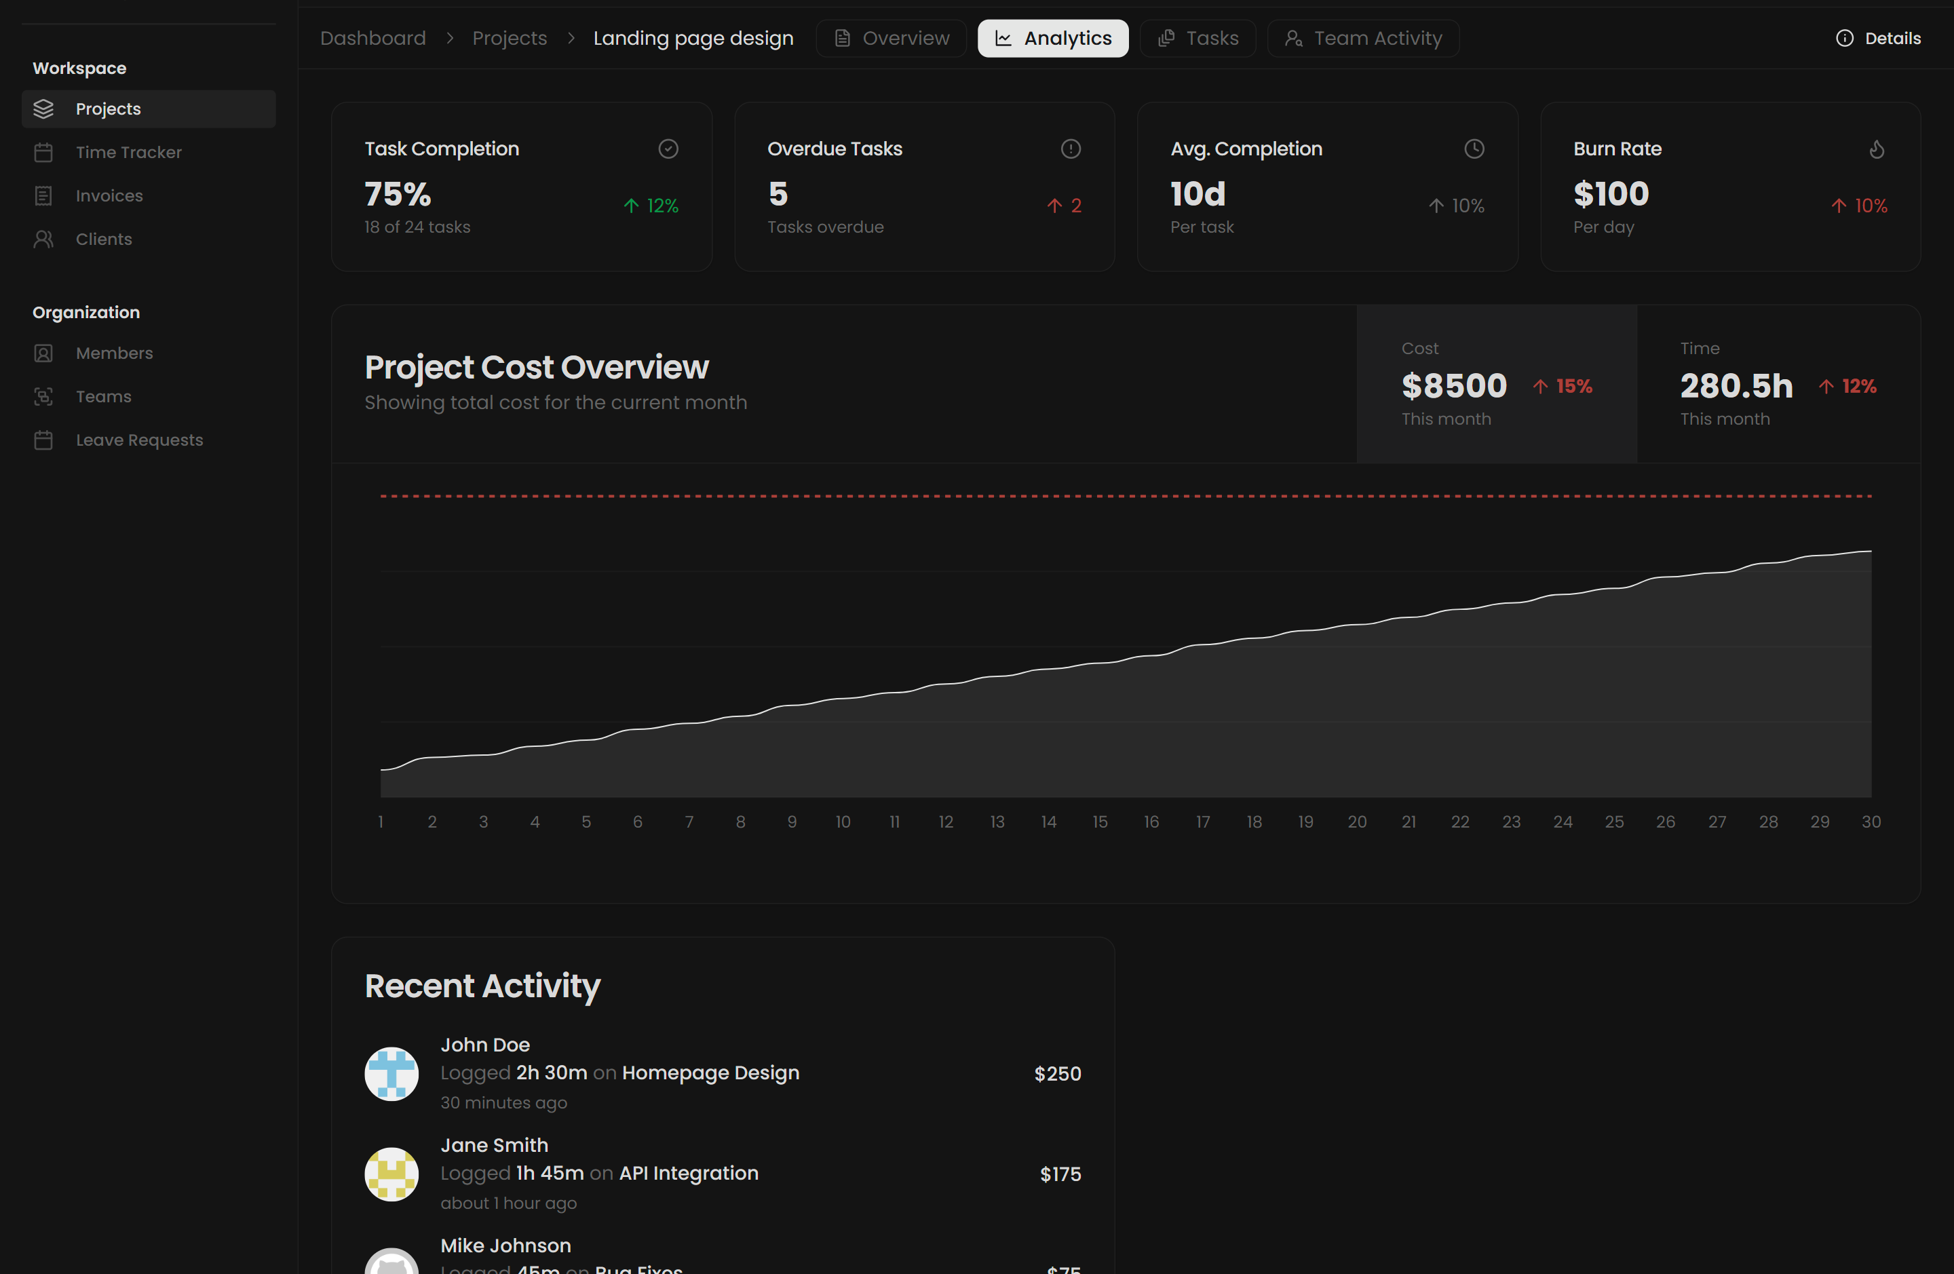Click the red dashed budget line

[1126, 496]
